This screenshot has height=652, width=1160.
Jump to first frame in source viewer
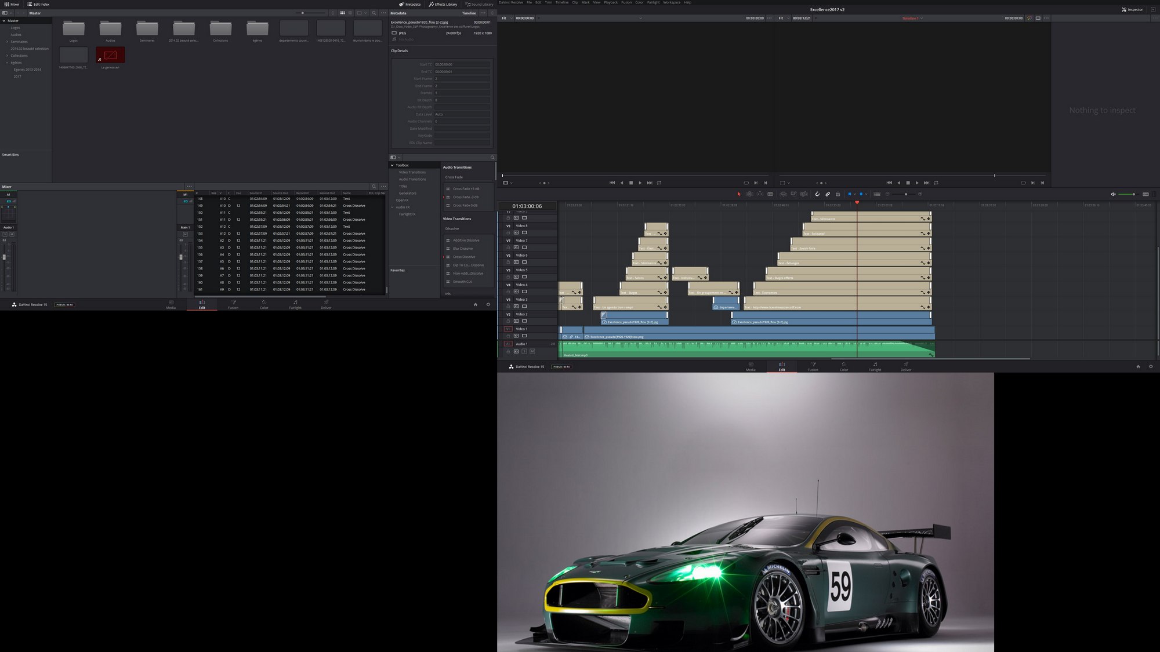(x=612, y=183)
